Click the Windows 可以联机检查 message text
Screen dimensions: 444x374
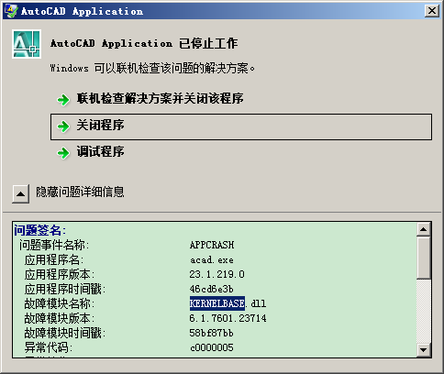[152, 68]
